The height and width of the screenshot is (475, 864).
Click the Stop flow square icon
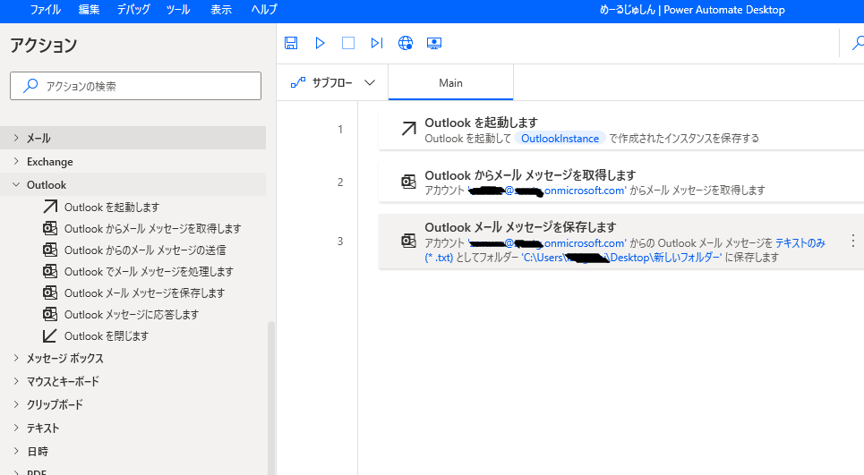tap(348, 43)
